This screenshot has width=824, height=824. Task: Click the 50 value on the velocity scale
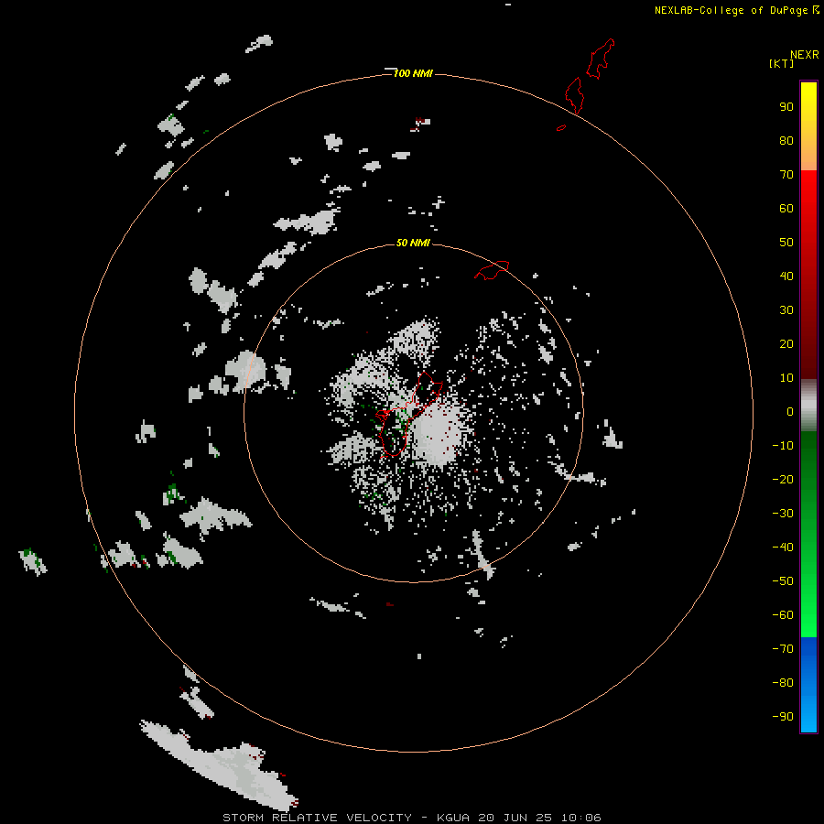point(786,243)
